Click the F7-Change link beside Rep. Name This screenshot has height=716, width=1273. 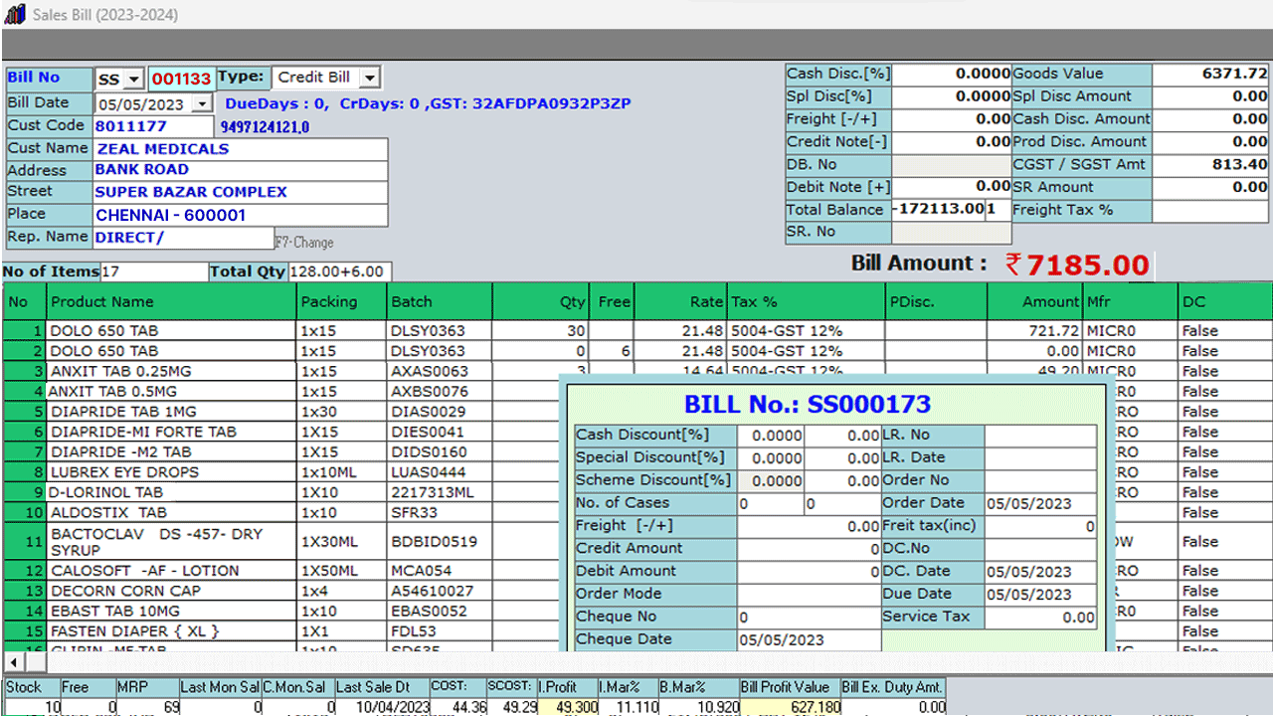(304, 241)
